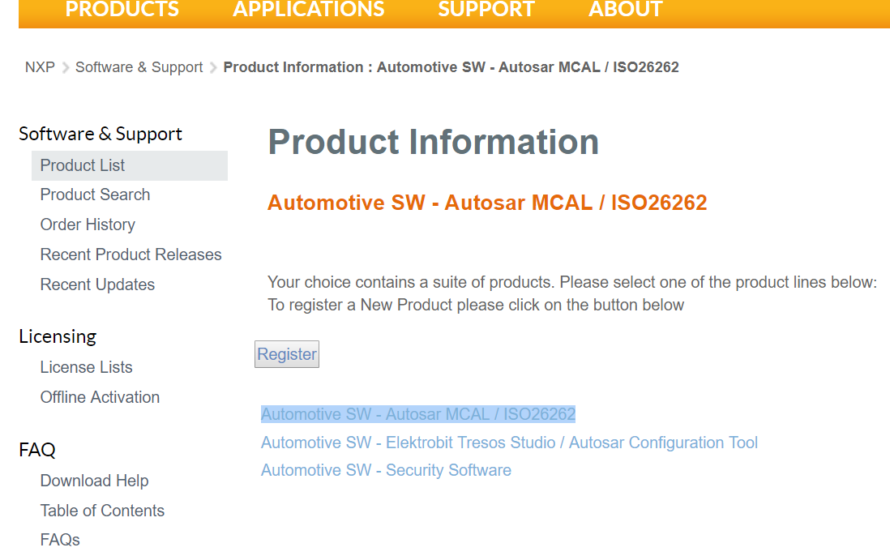This screenshot has height=556, width=890.
Task: Open Offline Activation link
Action: (x=100, y=397)
